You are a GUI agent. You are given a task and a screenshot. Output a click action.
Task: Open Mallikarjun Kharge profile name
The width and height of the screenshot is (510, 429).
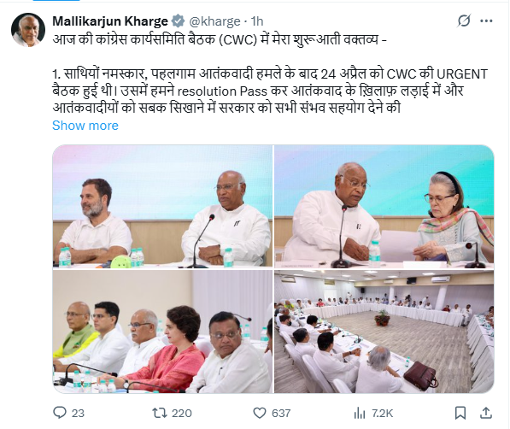point(110,21)
